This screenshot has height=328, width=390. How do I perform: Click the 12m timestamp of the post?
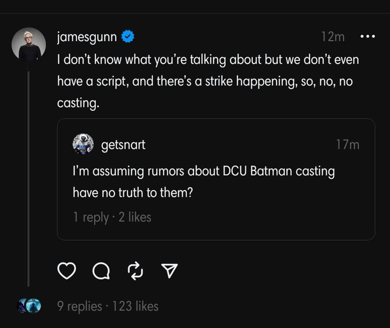click(333, 37)
